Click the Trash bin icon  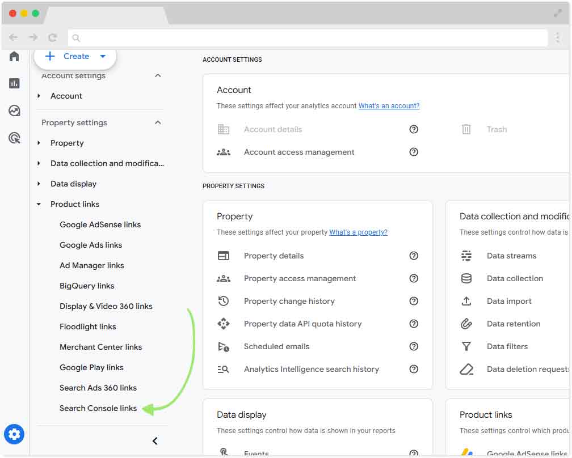(x=466, y=129)
